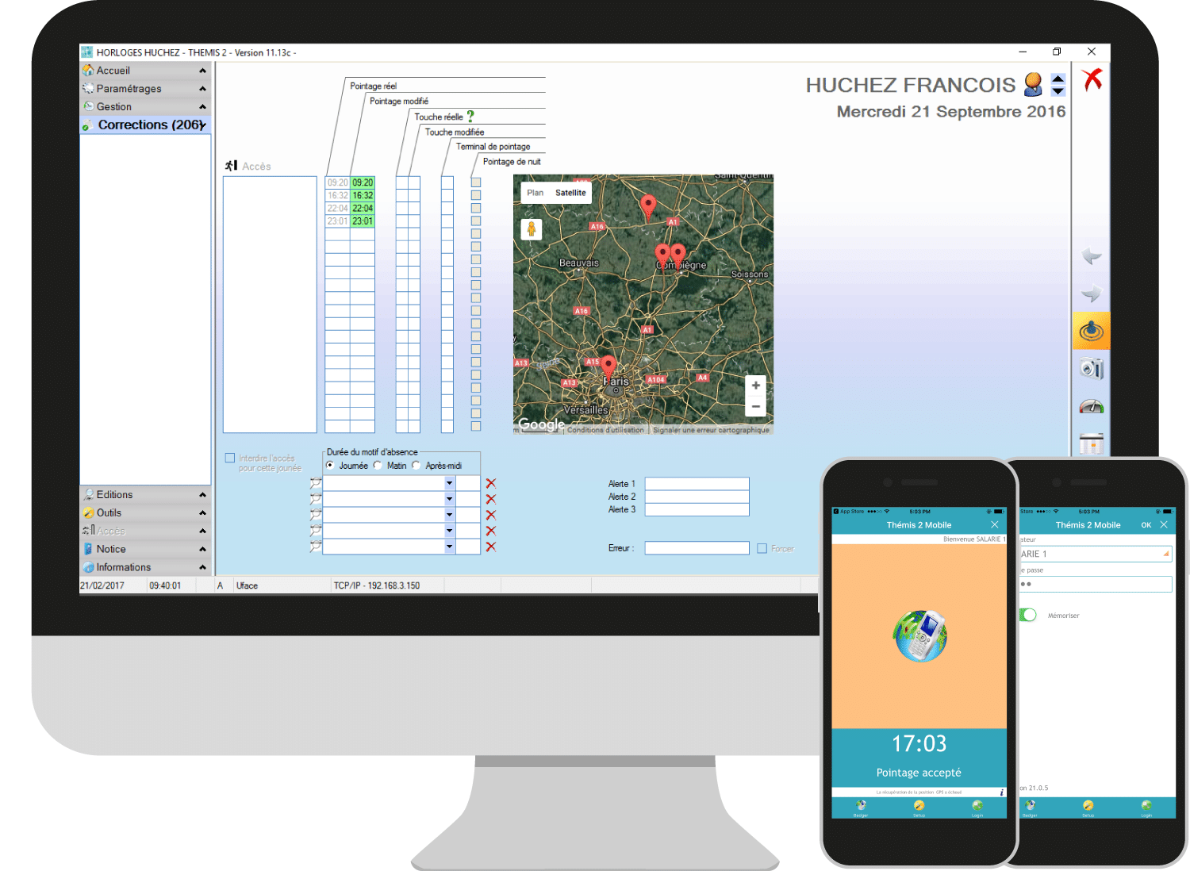Viewport: 1190px width, 871px height.
Task: Tap the password field on right phone
Action: [1096, 584]
